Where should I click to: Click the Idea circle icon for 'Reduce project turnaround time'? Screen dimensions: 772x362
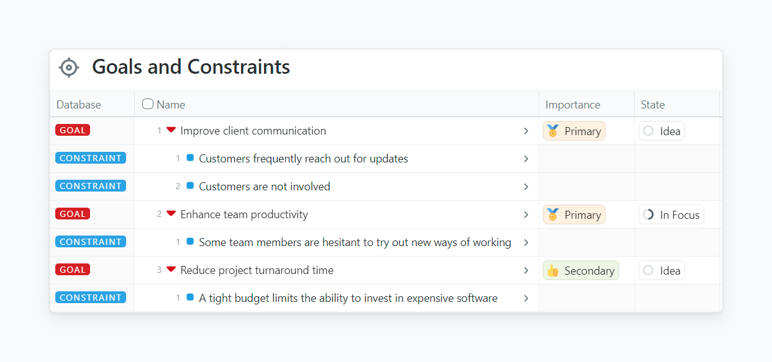point(648,270)
